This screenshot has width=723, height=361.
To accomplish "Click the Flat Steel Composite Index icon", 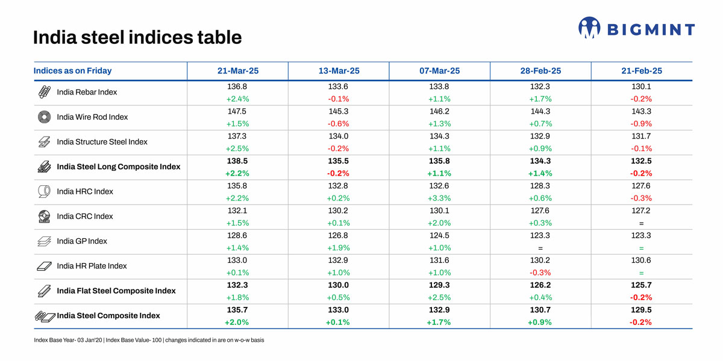I will [44, 291].
